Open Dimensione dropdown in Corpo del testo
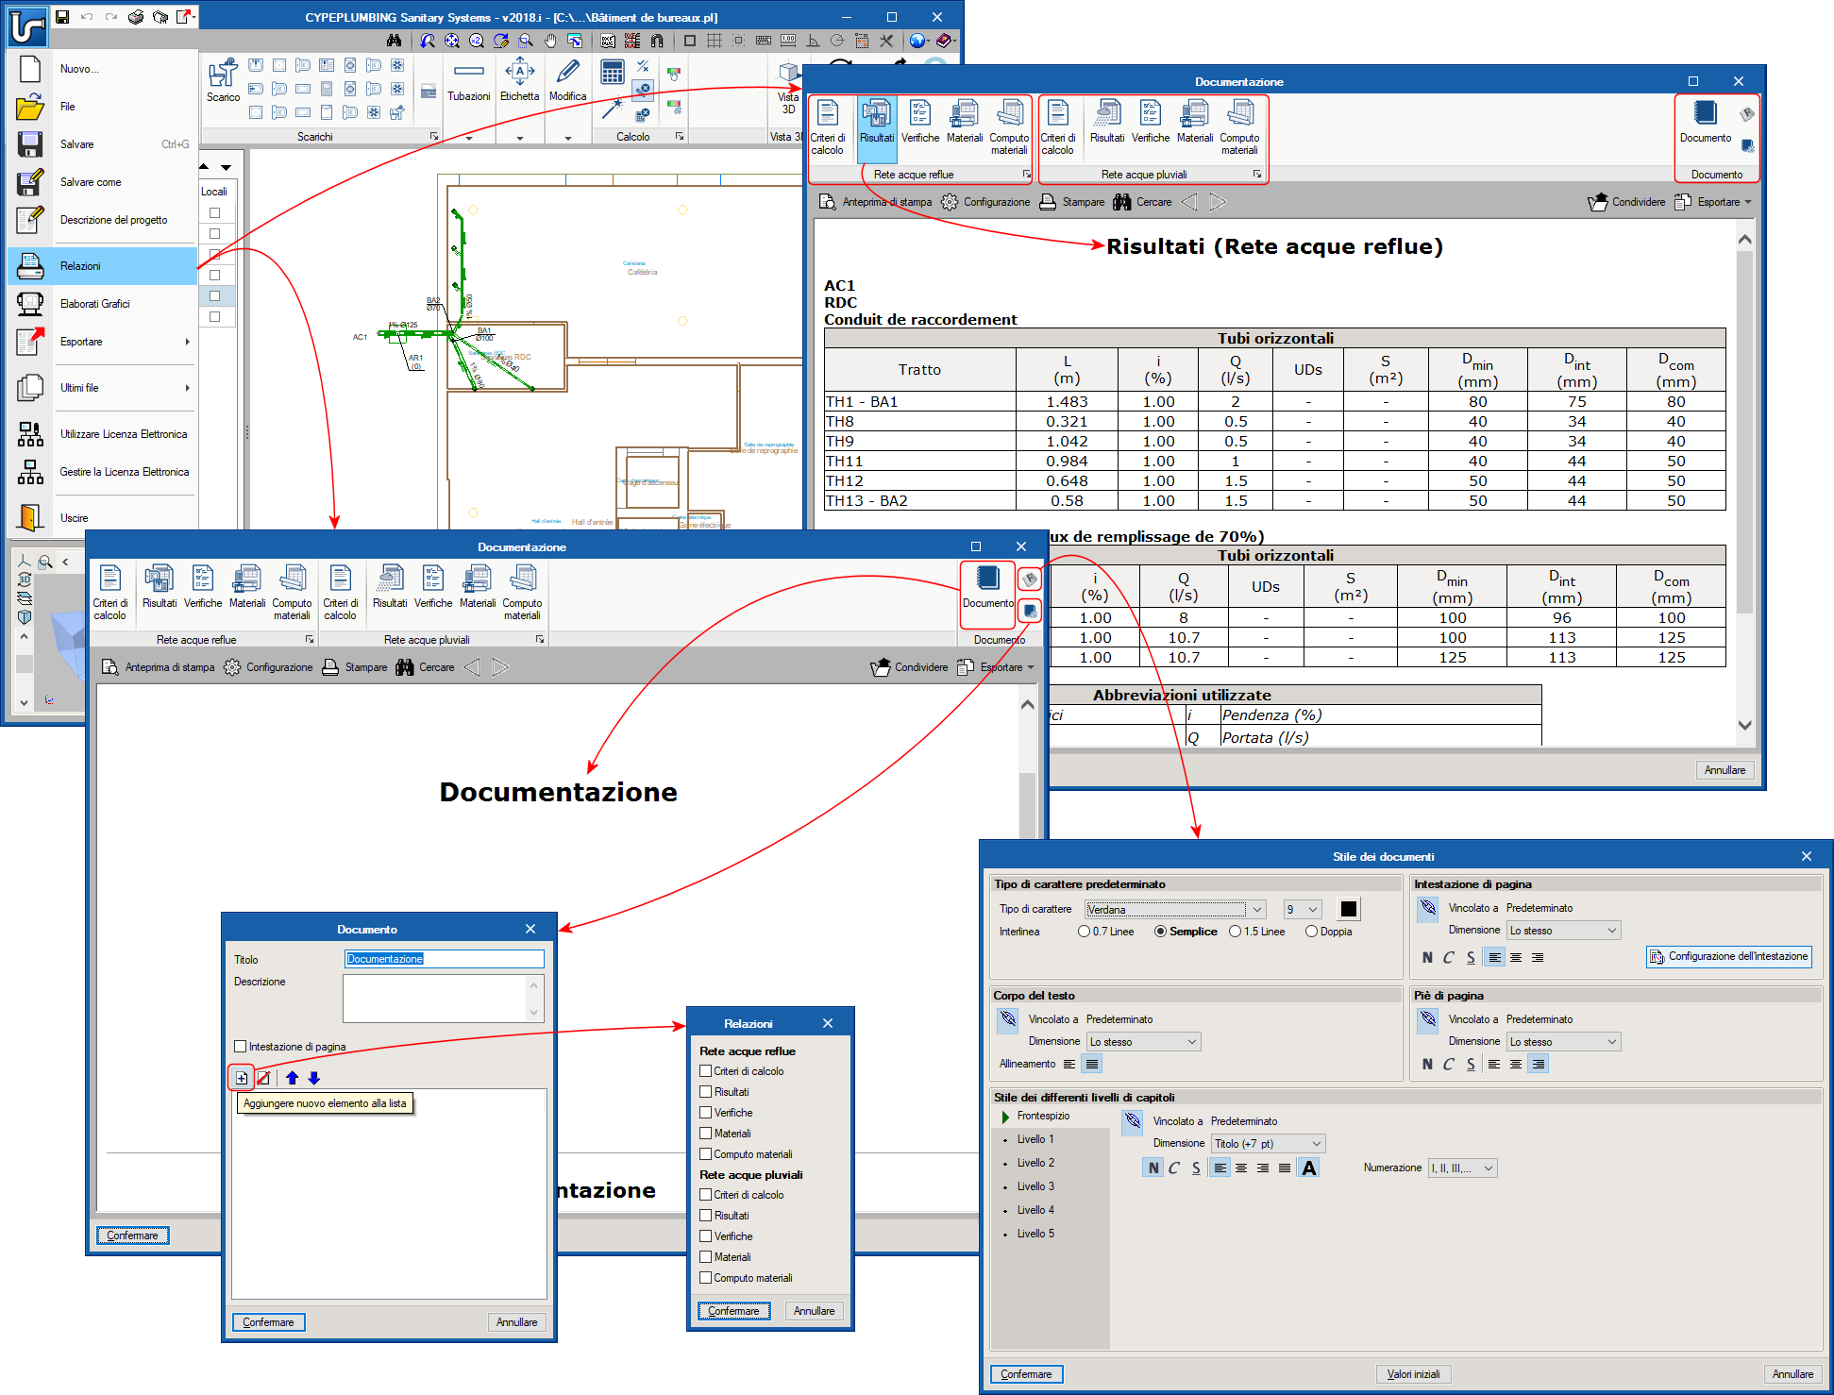The width and height of the screenshot is (1834, 1395). pos(1143,1042)
